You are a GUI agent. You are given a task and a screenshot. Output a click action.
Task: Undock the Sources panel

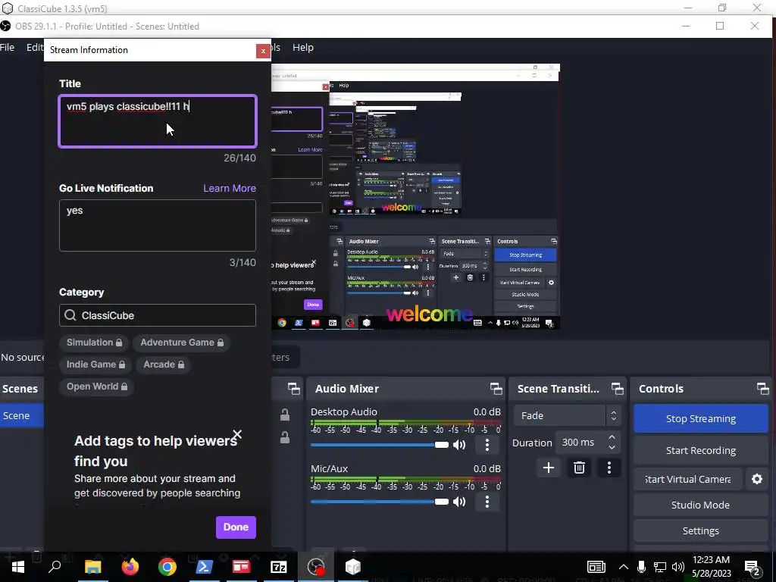click(293, 389)
